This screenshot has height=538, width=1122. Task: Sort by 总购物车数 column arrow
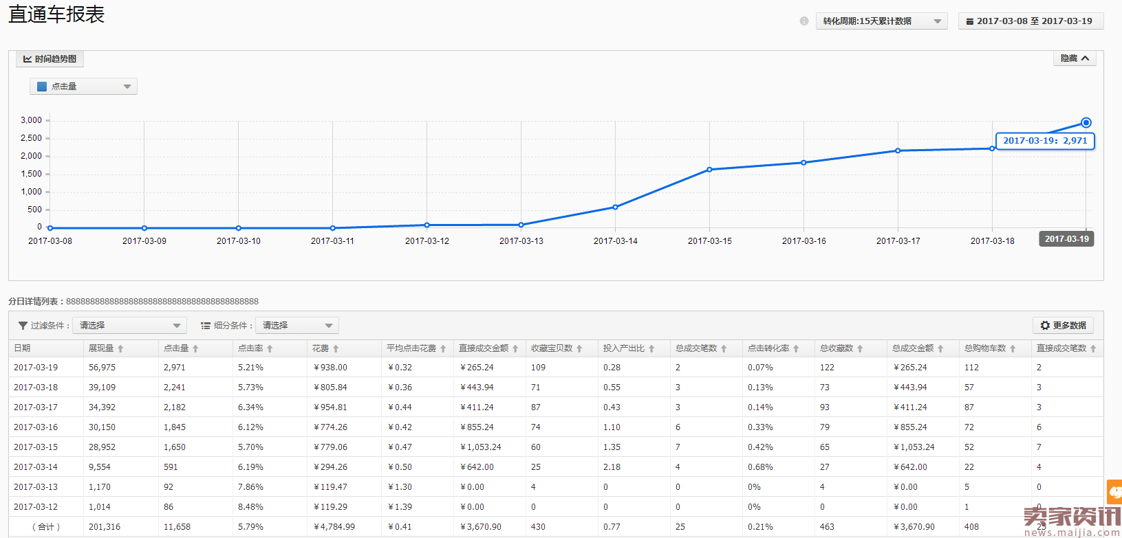pos(1013,349)
